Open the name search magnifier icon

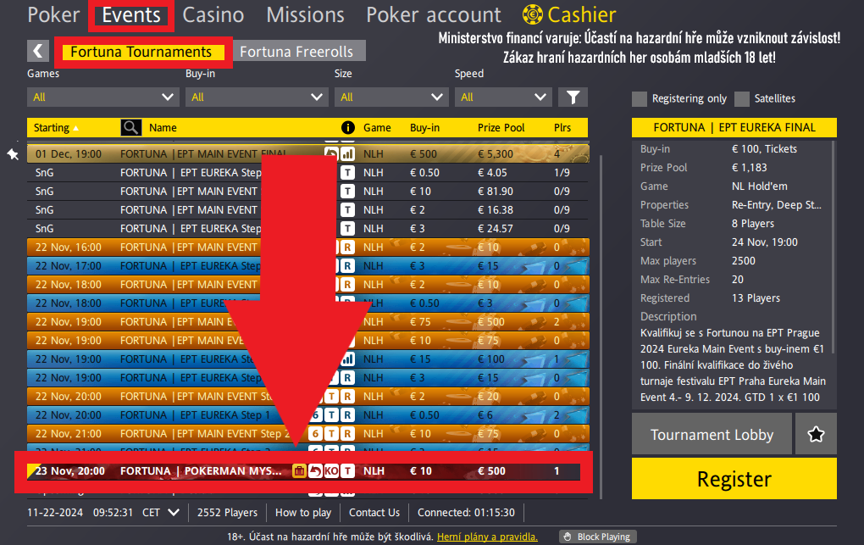point(131,127)
